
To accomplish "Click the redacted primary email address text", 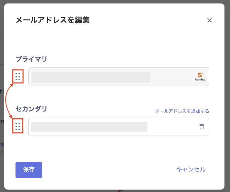I will (91, 77).
